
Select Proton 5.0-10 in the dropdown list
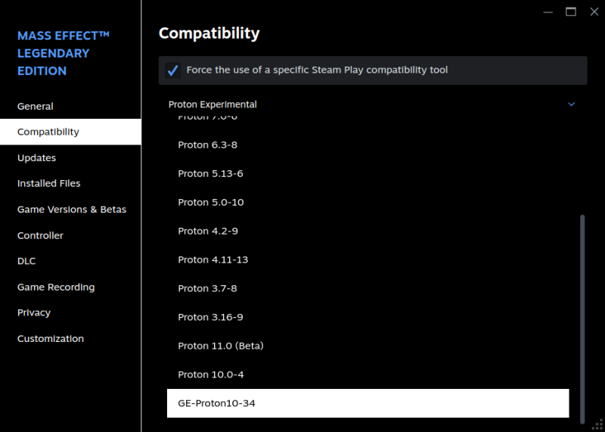(x=368, y=202)
